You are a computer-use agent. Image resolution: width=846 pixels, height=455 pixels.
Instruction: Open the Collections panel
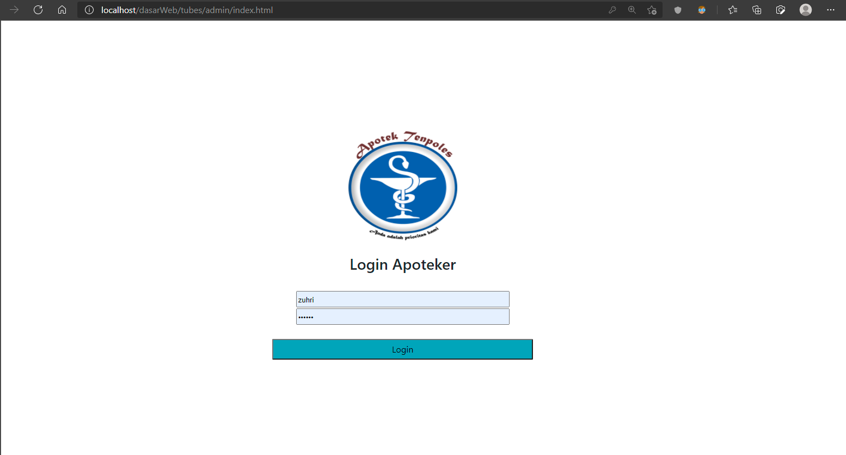click(x=757, y=10)
